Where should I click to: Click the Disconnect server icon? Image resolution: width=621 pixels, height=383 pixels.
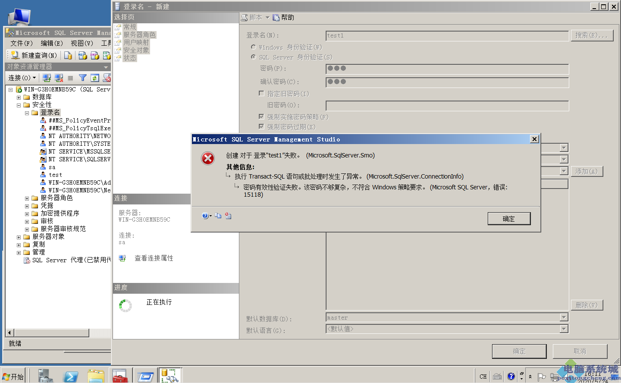(x=59, y=78)
